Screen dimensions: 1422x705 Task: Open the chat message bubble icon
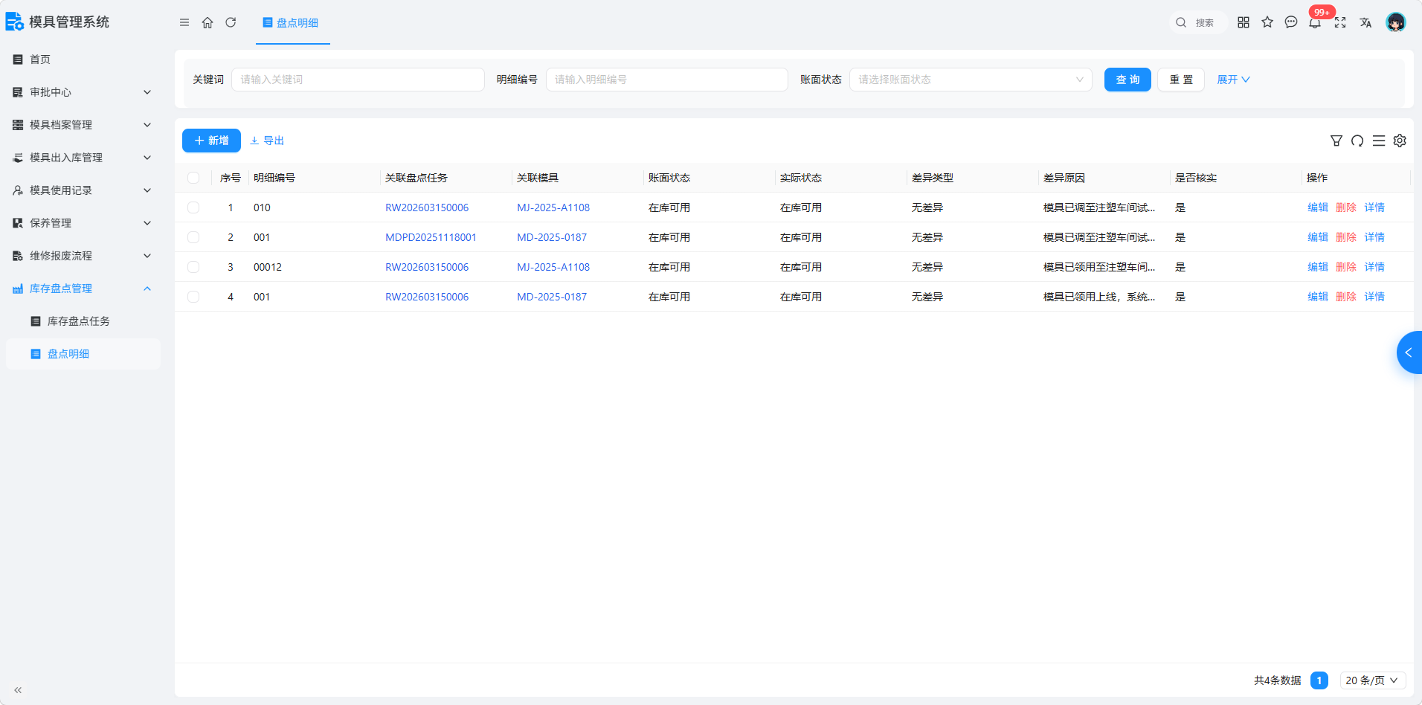point(1291,22)
